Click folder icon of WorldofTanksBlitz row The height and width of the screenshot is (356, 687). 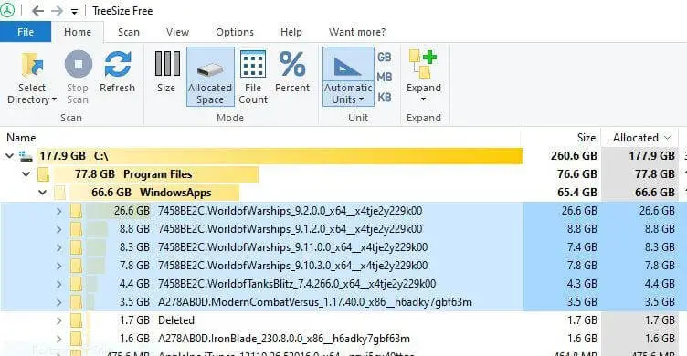(76, 284)
